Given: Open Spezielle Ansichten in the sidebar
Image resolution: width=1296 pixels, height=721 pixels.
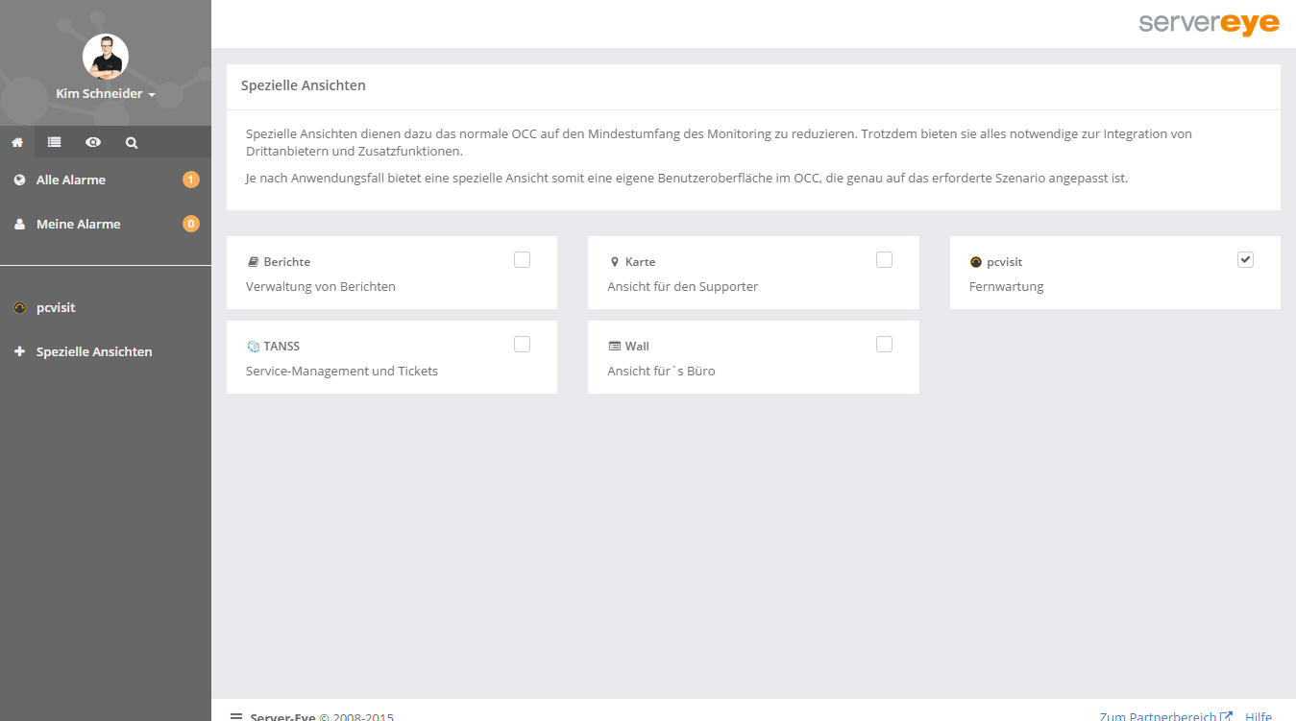Looking at the screenshot, I should [94, 352].
